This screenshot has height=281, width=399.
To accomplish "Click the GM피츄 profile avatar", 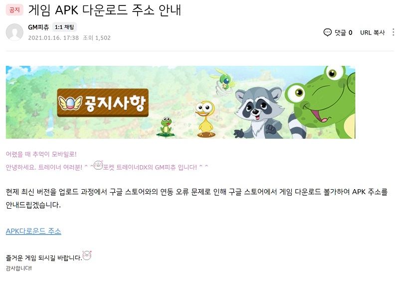I will 14,32.
